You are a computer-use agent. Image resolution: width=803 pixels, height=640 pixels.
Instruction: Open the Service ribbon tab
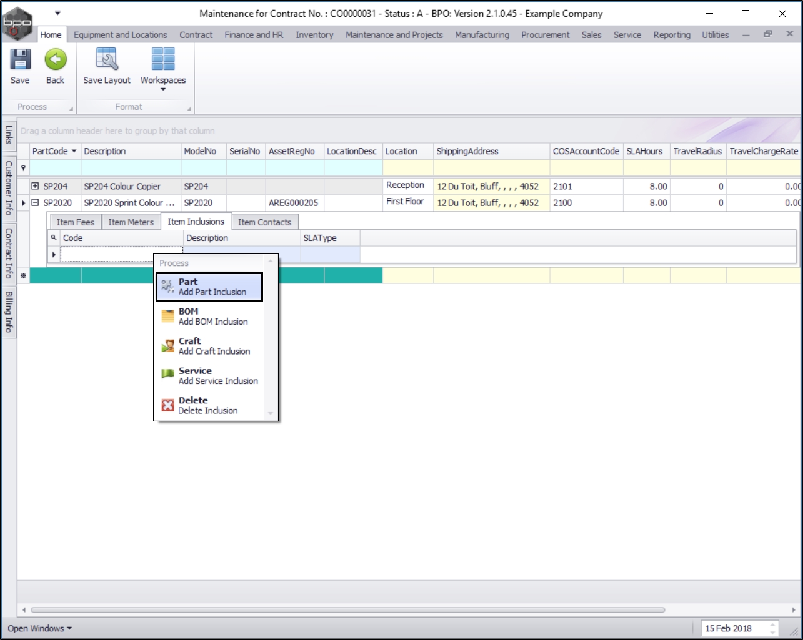point(627,35)
